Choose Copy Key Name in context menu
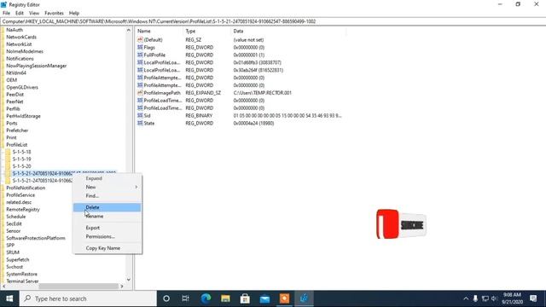 (x=107, y=248)
